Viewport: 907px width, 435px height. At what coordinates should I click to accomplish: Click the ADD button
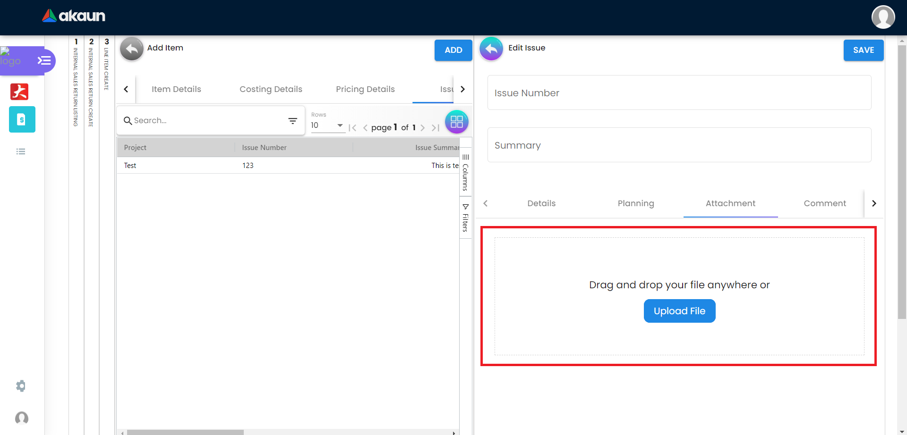pyautogui.click(x=453, y=50)
